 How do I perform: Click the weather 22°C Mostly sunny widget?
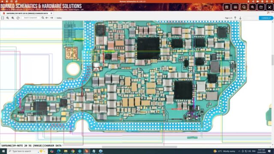point(224,151)
